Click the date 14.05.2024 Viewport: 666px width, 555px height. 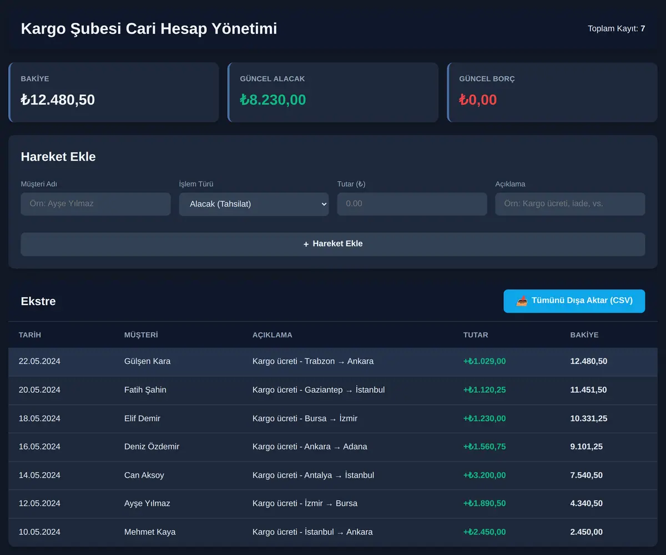tap(39, 475)
